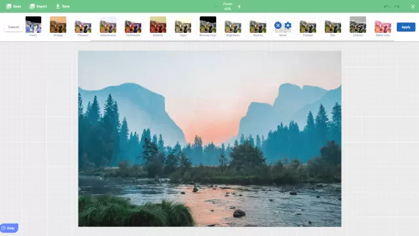Screen dimensions: 419x236
Task: Choose the Emboss filter preview
Action: (358, 25)
